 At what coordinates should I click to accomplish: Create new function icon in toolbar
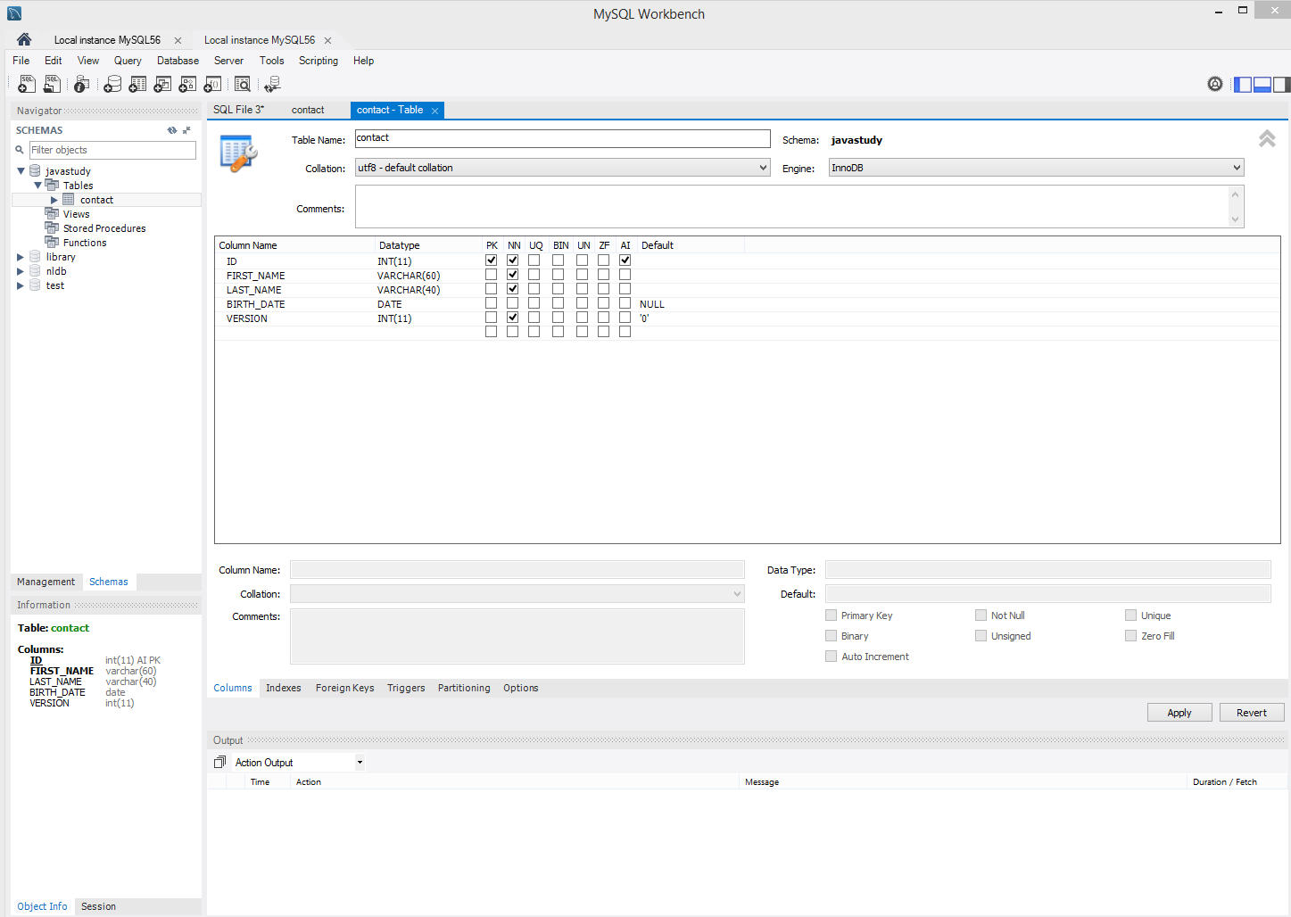[x=212, y=84]
